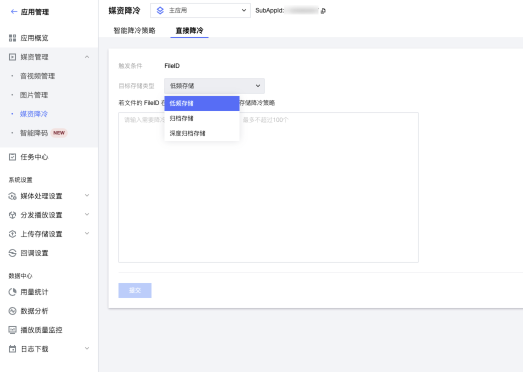Click the 日志下载 calendar icon
Screen dimensions: 523x372
pyautogui.click(x=12, y=349)
